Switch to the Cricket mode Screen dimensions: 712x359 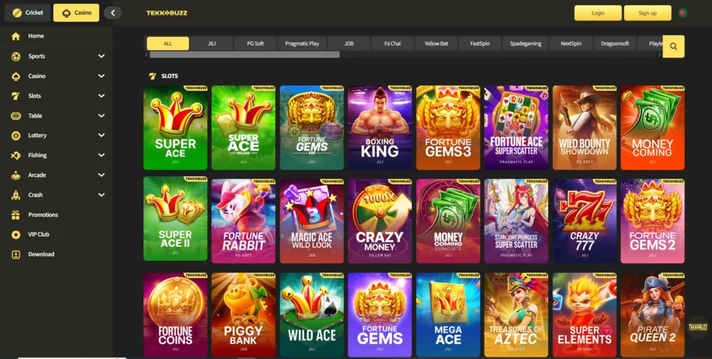coord(28,13)
